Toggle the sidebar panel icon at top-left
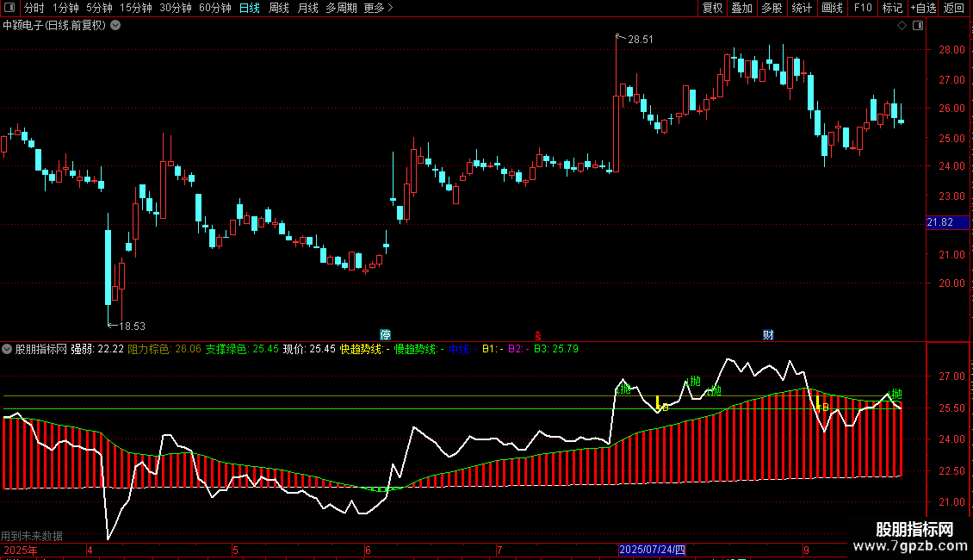Screen dimensions: 973x560 (9, 8)
